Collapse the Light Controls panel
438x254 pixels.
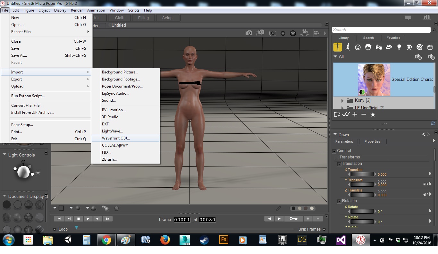(x=4, y=155)
